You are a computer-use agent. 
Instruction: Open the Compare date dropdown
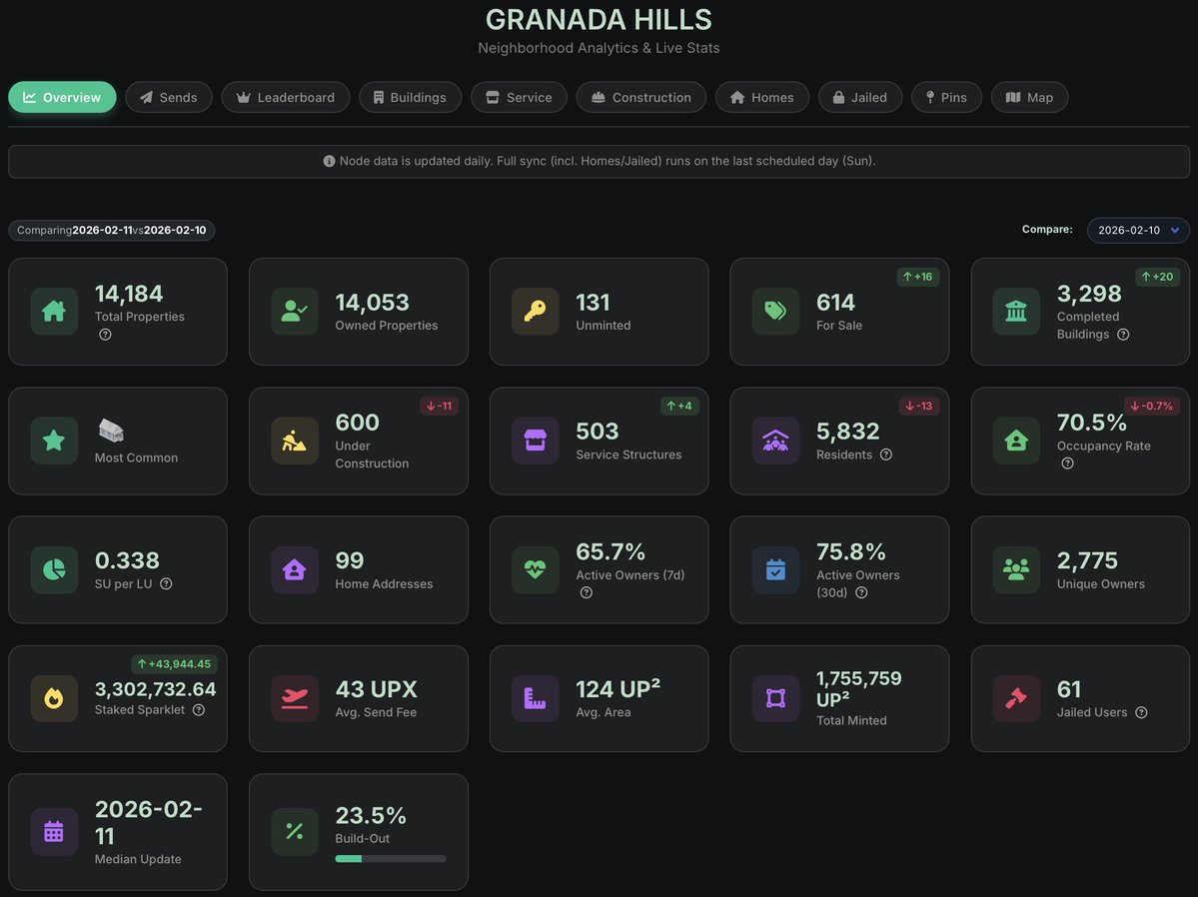[x=1138, y=230]
